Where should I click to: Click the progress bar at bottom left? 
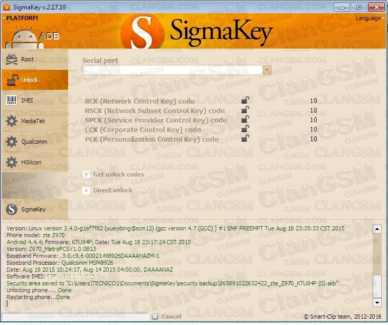[x=75, y=317]
